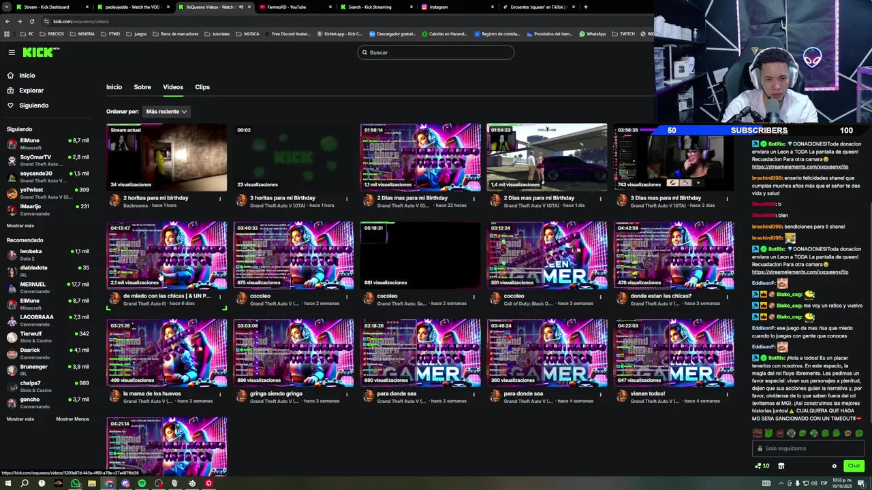Click the channel points counter 10
872x490 pixels.
pos(762,466)
